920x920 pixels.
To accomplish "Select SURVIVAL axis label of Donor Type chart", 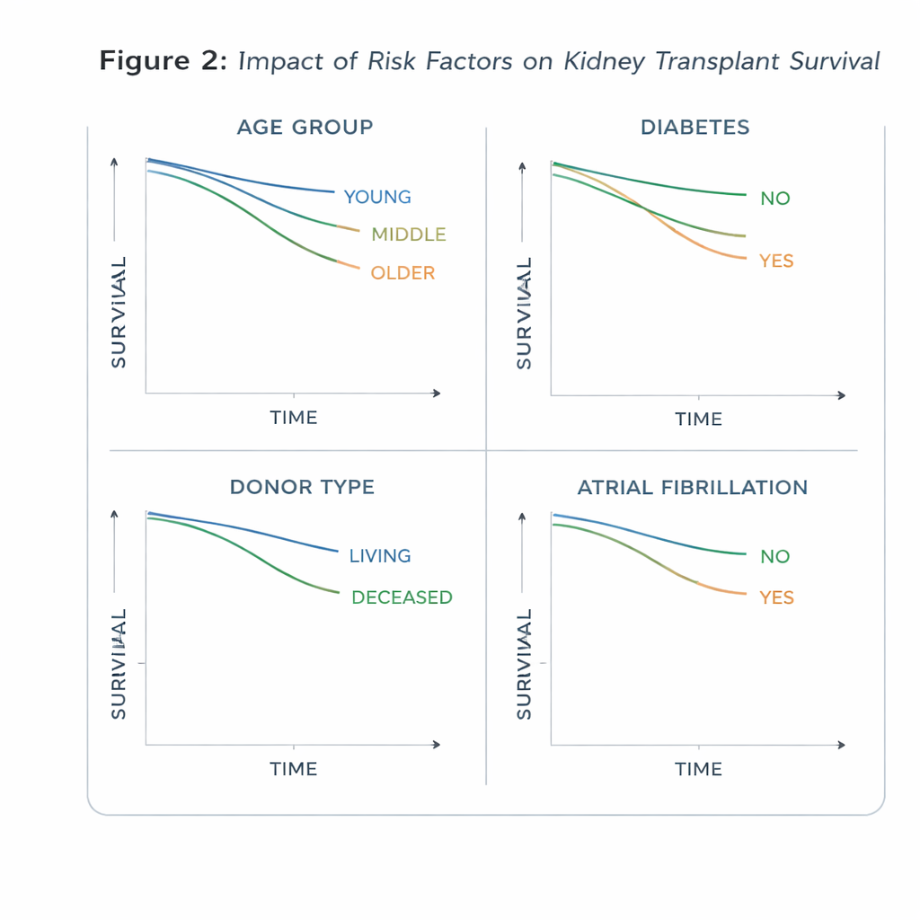I will (119, 664).
